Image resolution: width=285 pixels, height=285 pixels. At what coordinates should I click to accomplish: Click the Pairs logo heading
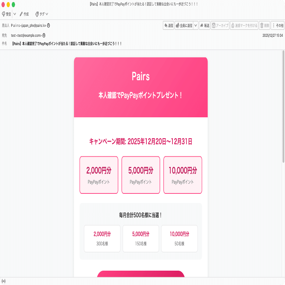pos(141,76)
